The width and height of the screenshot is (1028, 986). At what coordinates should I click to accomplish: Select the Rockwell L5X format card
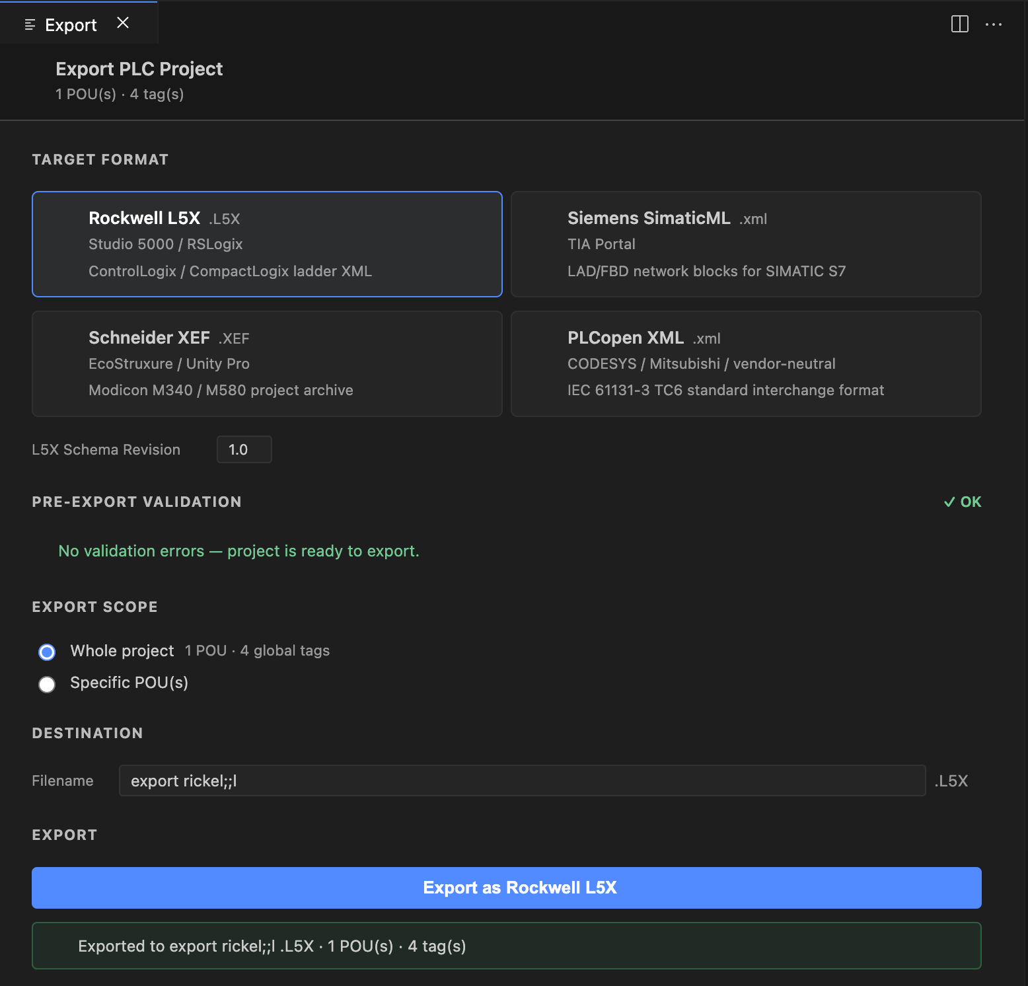coord(267,244)
